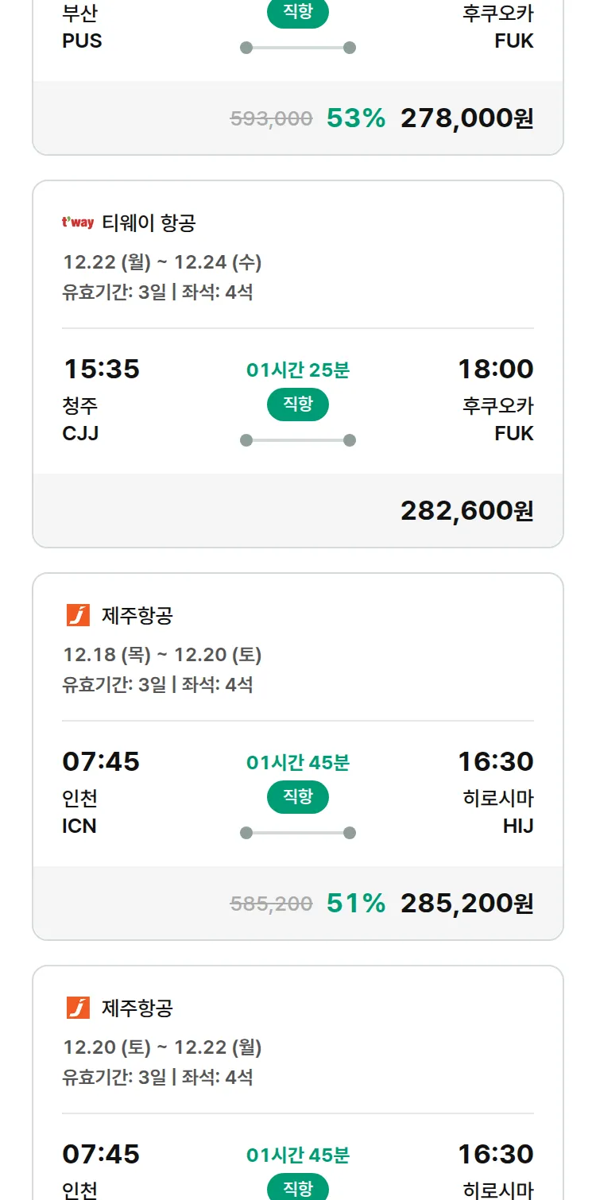This screenshot has width=596, height=1200.
Task: Tap 직항 badge on Busan–Fukuoka flight
Action: click(298, 14)
